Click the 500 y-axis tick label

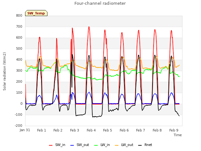[19, 49]
